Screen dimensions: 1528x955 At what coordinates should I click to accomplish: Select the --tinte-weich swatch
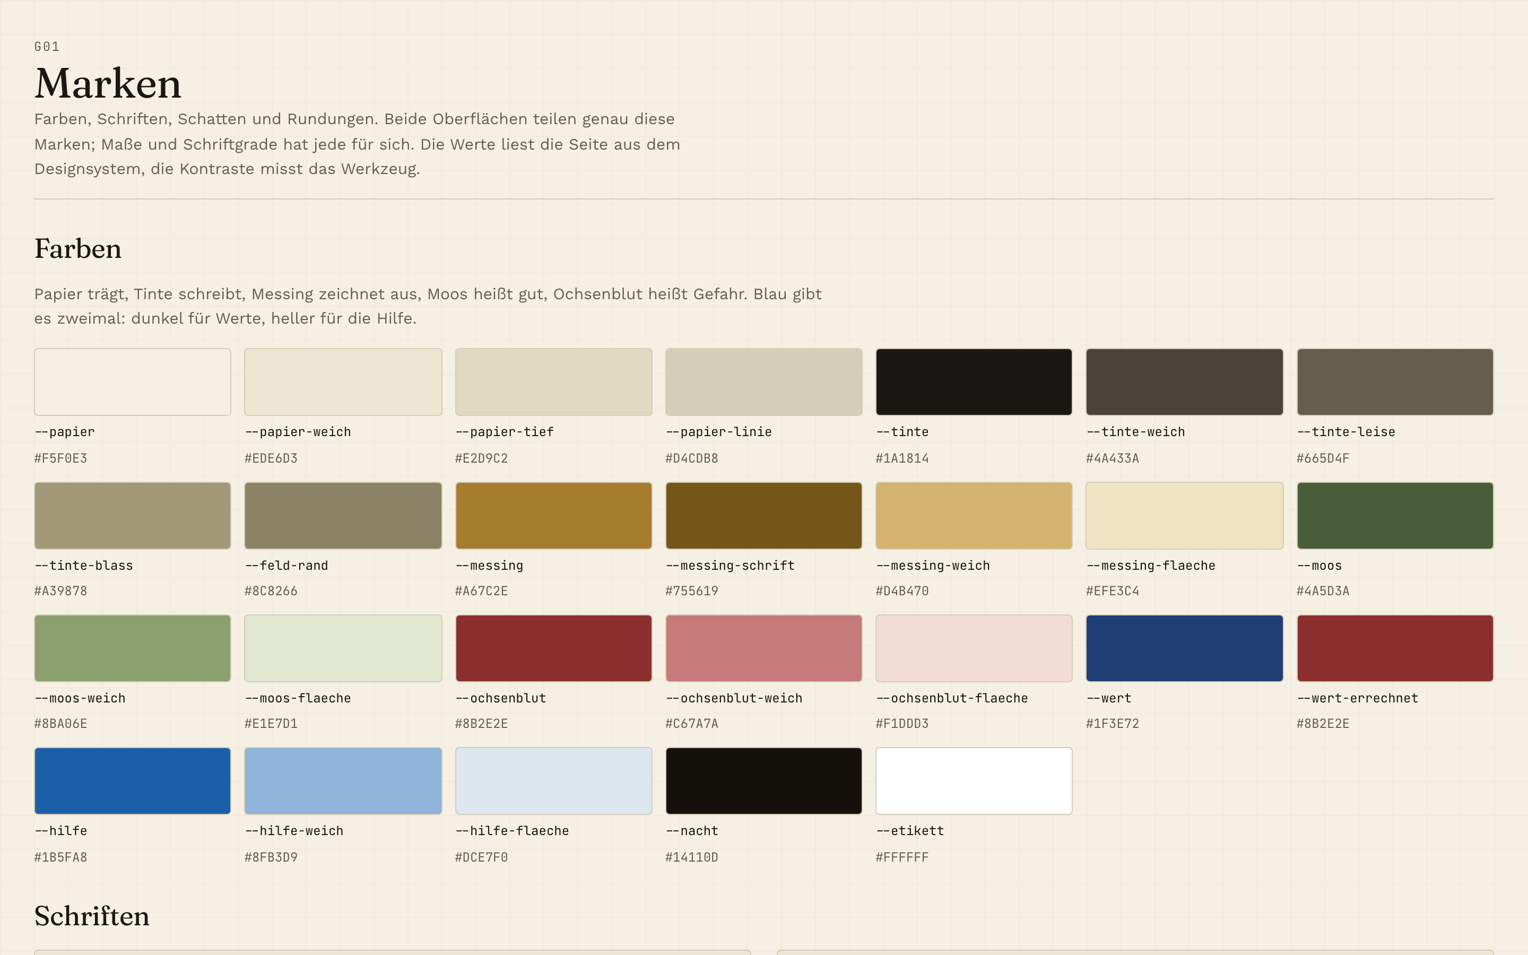coord(1185,382)
